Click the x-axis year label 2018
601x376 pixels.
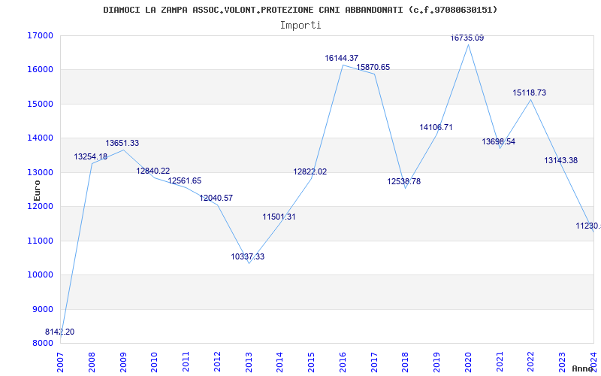click(406, 362)
